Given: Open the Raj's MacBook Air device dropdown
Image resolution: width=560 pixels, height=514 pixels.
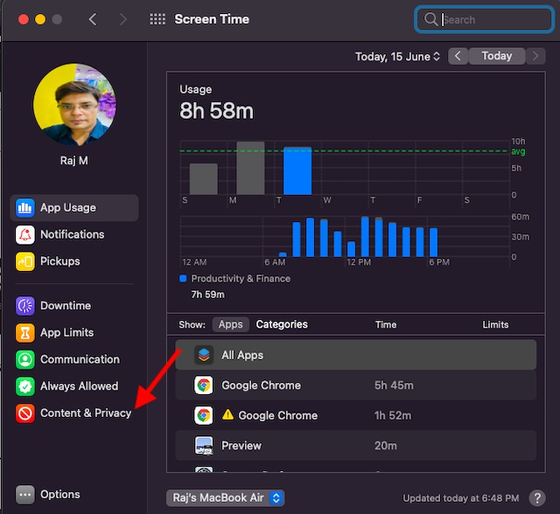Looking at the screenshot, I should coord(226,497).
